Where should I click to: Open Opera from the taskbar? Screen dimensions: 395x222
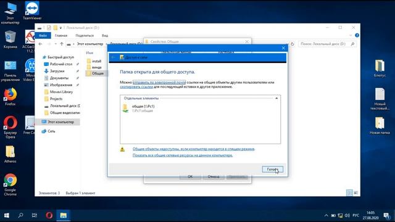coord(49,215)
